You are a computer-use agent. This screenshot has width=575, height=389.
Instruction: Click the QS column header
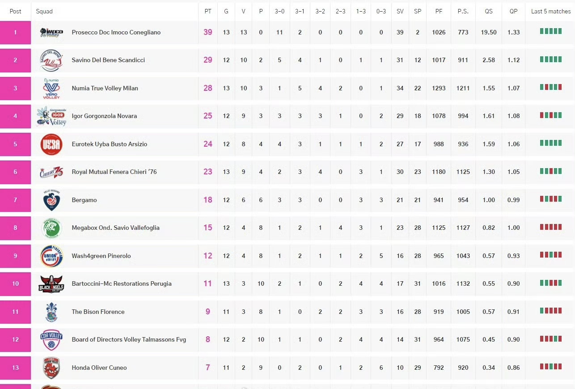489,11
